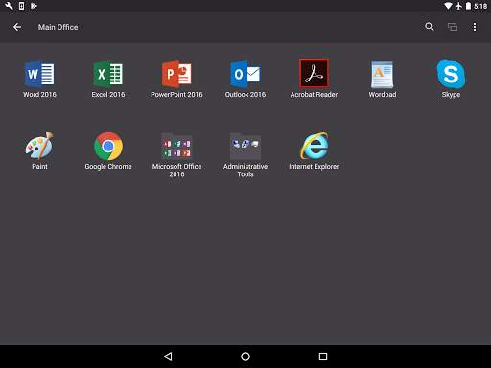The width and height of the screenshot is (491, 368).
Task: Tap battery icon in status bar
Action: click(468, 6)
